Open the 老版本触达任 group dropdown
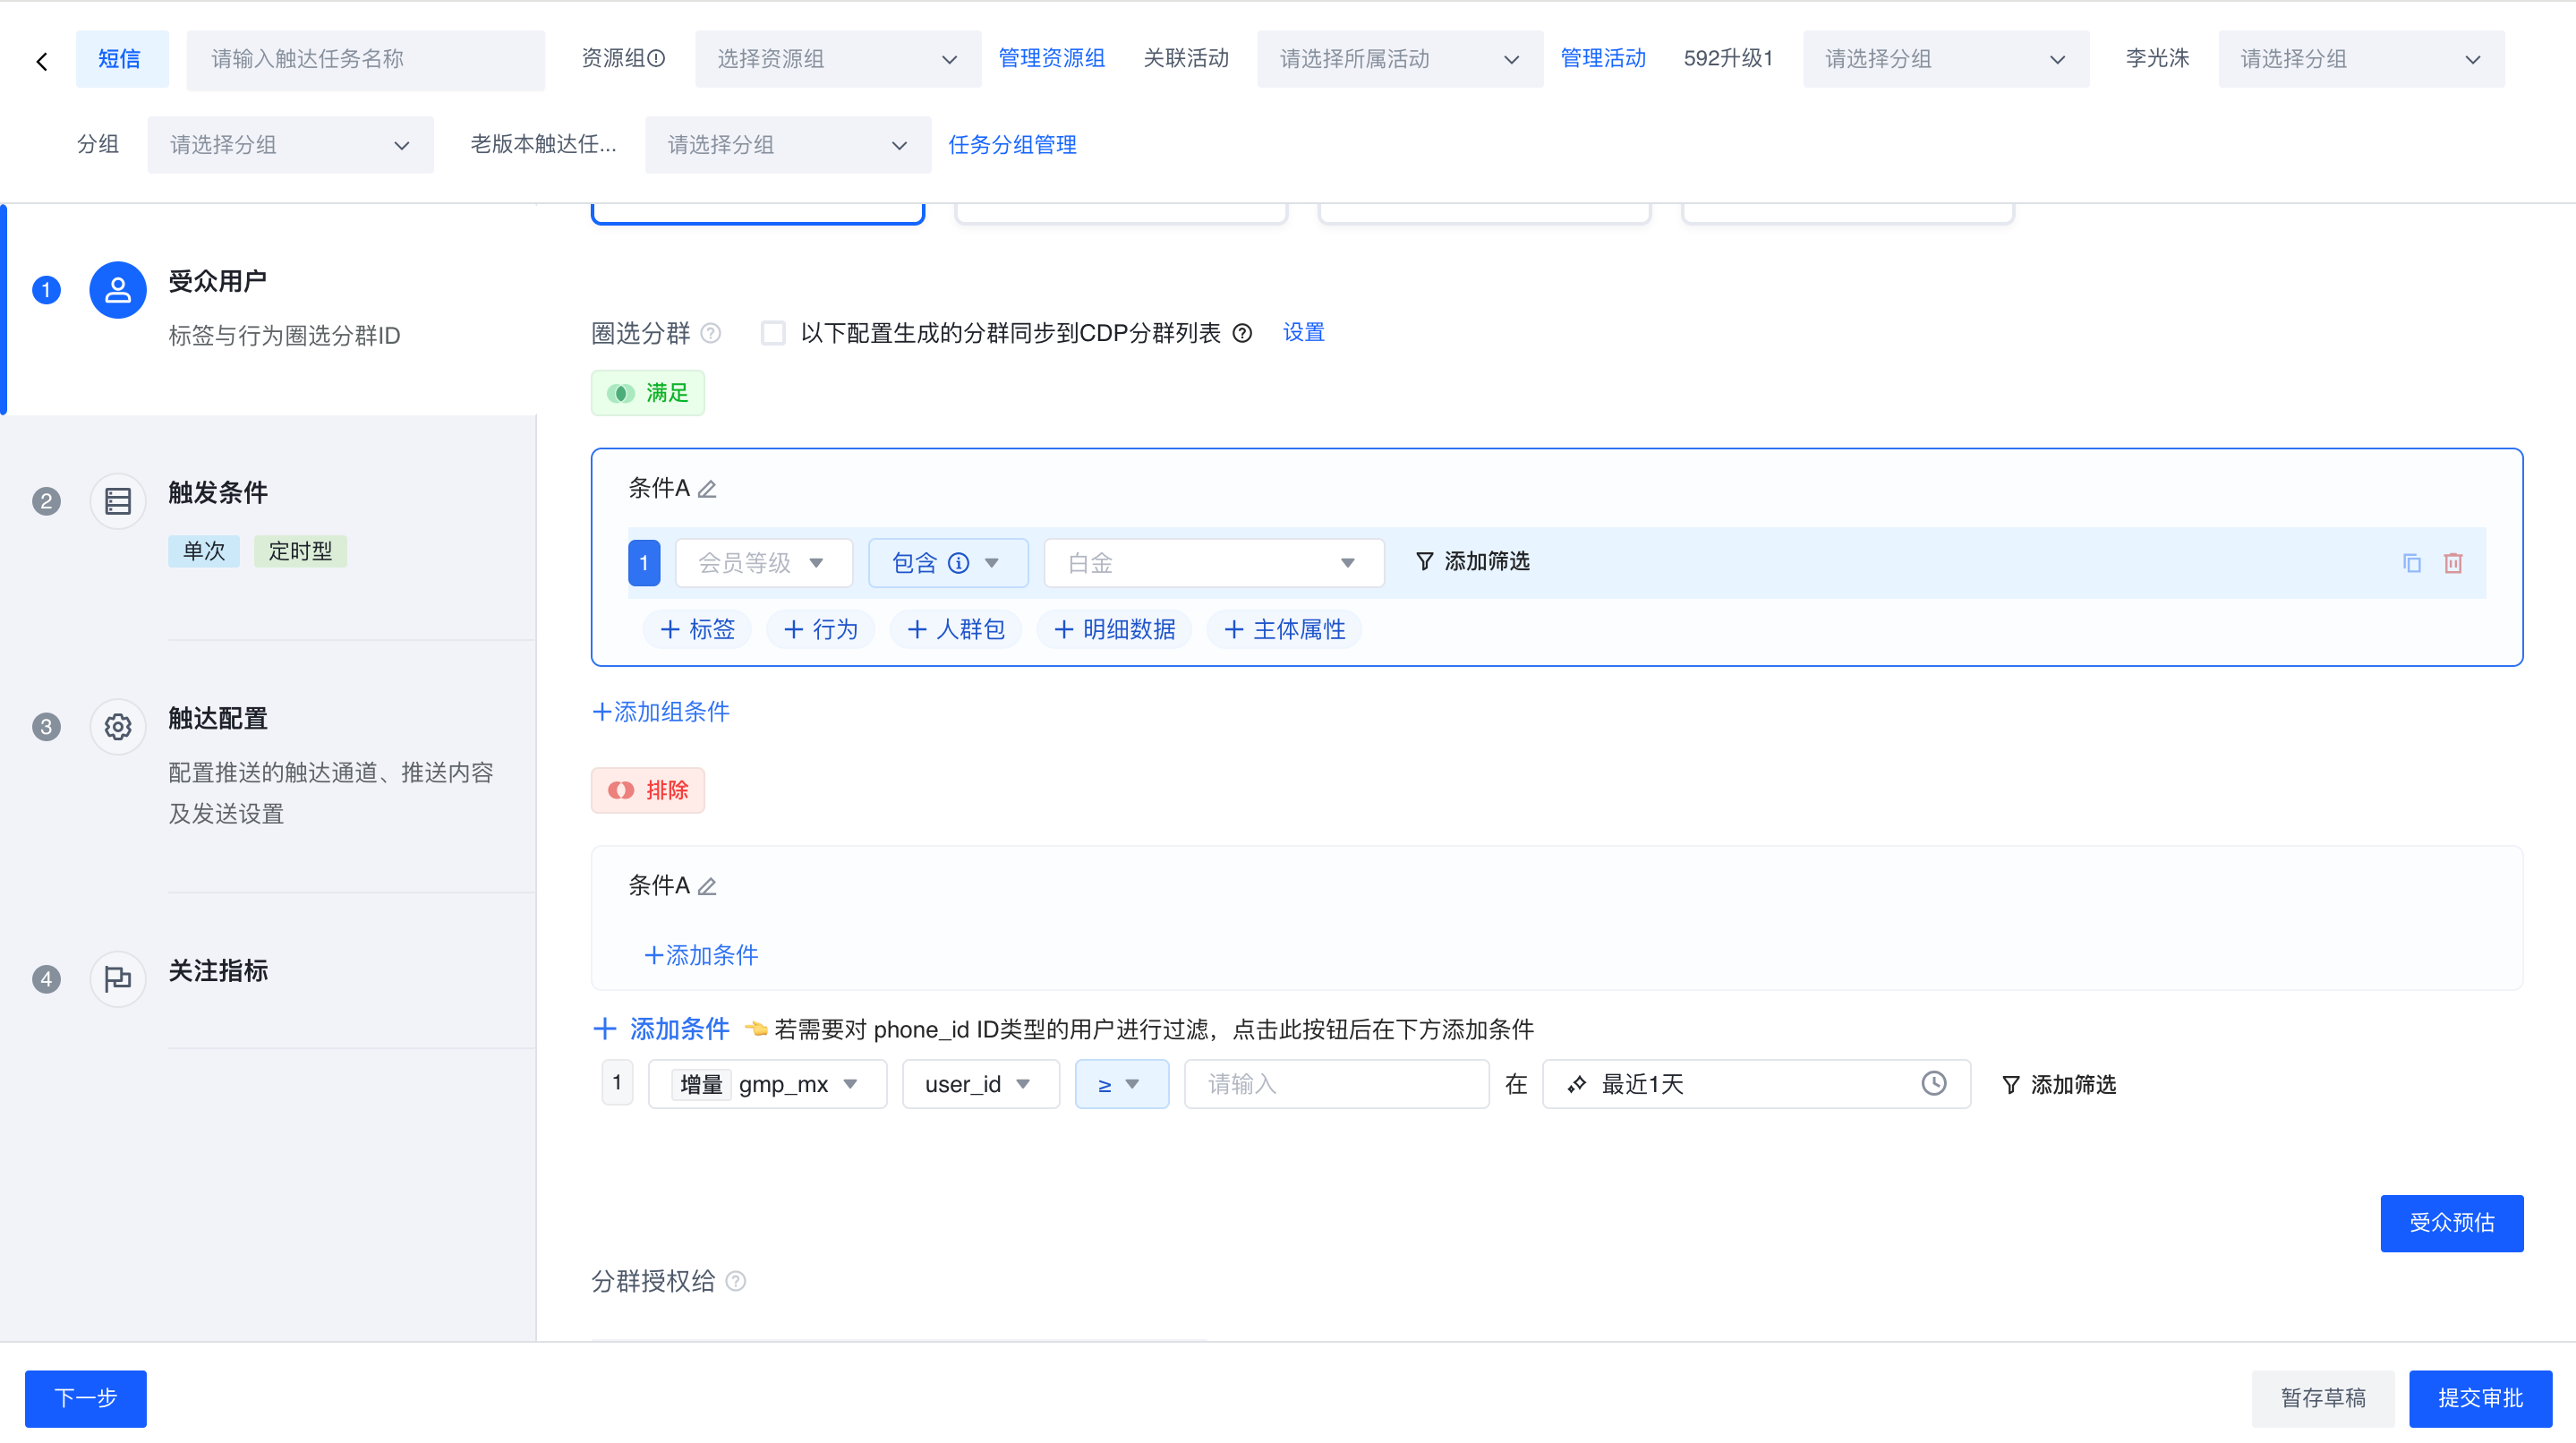The width and height of the screenshot is (2576, 1443). [788, 145]
